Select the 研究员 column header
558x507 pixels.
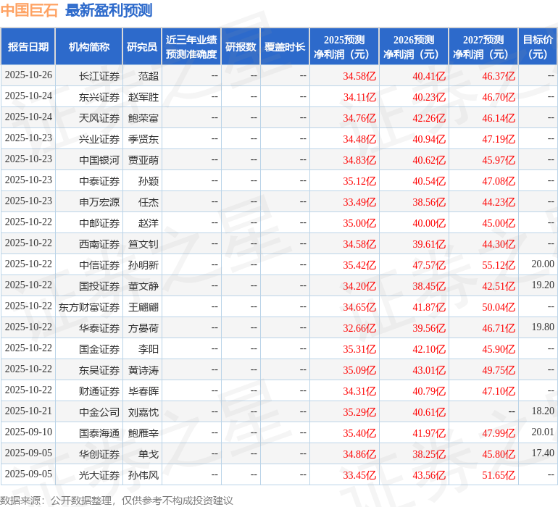(x=141, y=46)
